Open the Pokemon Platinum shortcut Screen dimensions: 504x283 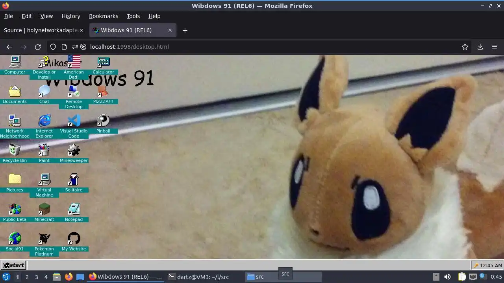44,244
